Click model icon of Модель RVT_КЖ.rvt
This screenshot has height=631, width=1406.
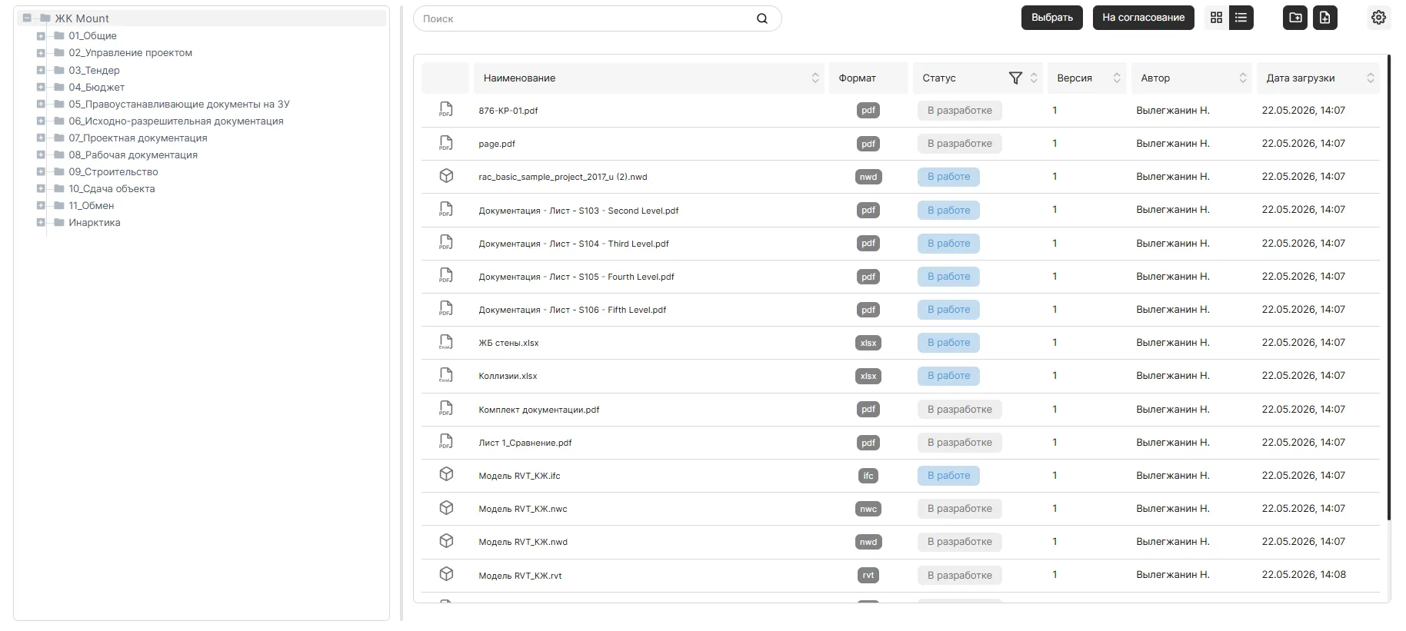[x=445, y=574]
